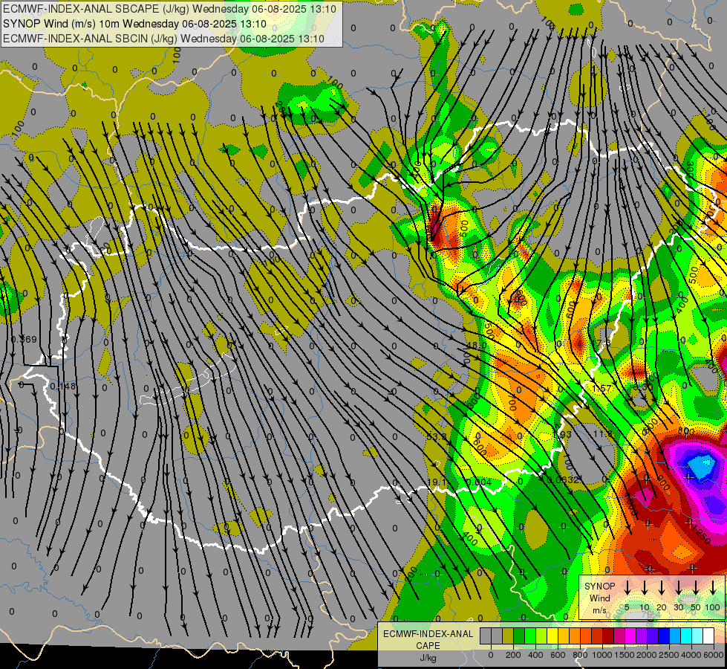This screenshot has width=727, height=669.
Task: Click the 53.3 value on the map
Action: (x=437, y=436)
